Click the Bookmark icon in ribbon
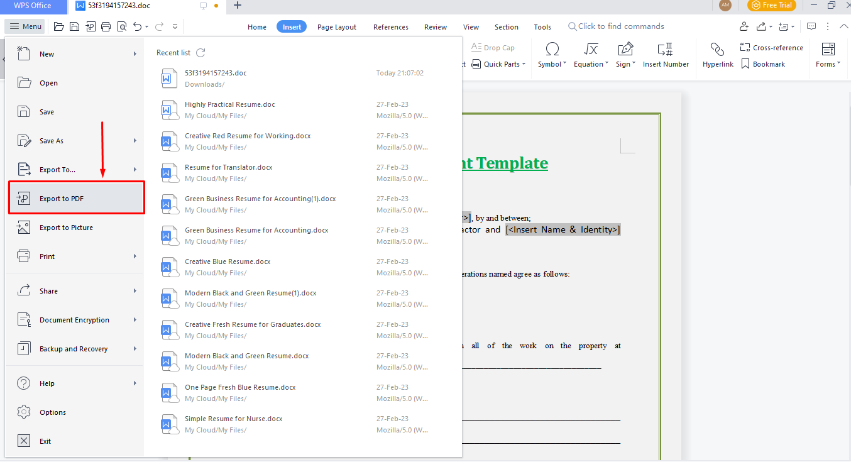Image resolution: width=851 pixels, height=462 pixels. pyautogui.click(x=745, y=64)
